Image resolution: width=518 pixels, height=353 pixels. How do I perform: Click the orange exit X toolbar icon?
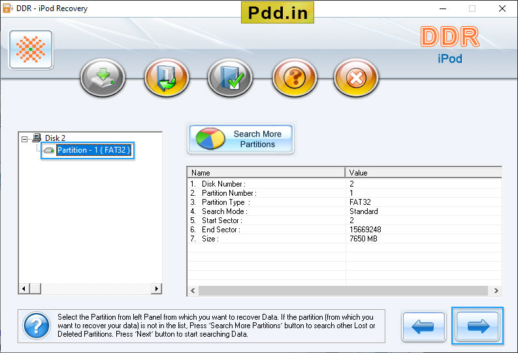pyautogui.click(x=356, y=78)
